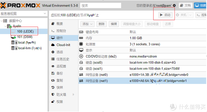Select the 内存 memory row

click(142, 38)
